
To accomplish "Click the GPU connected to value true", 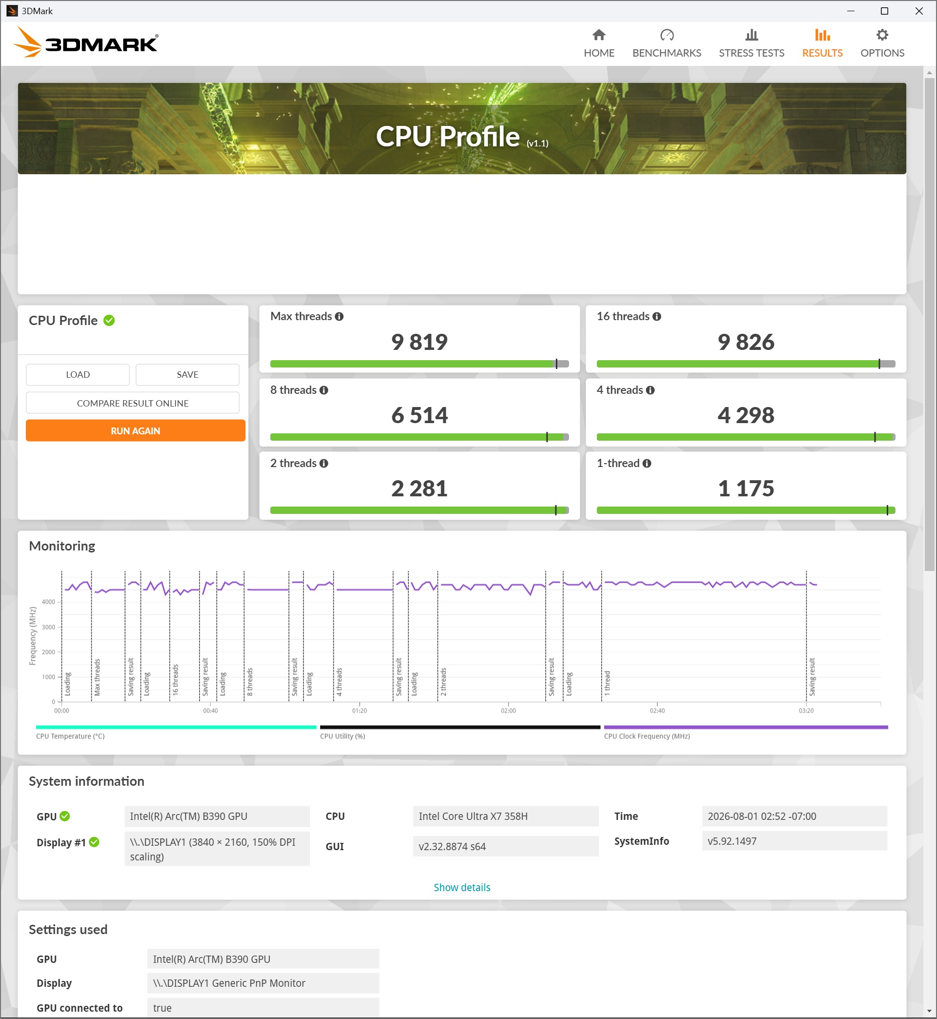I will point(263,1008).
